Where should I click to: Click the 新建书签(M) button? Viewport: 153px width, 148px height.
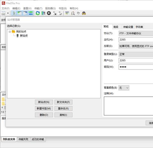[44, 109]
